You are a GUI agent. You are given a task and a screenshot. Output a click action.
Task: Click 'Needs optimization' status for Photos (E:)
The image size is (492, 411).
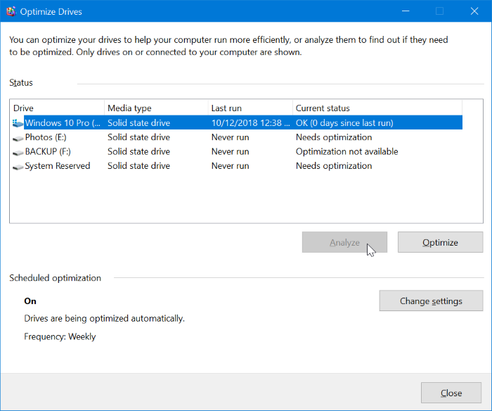pos(334,137)
